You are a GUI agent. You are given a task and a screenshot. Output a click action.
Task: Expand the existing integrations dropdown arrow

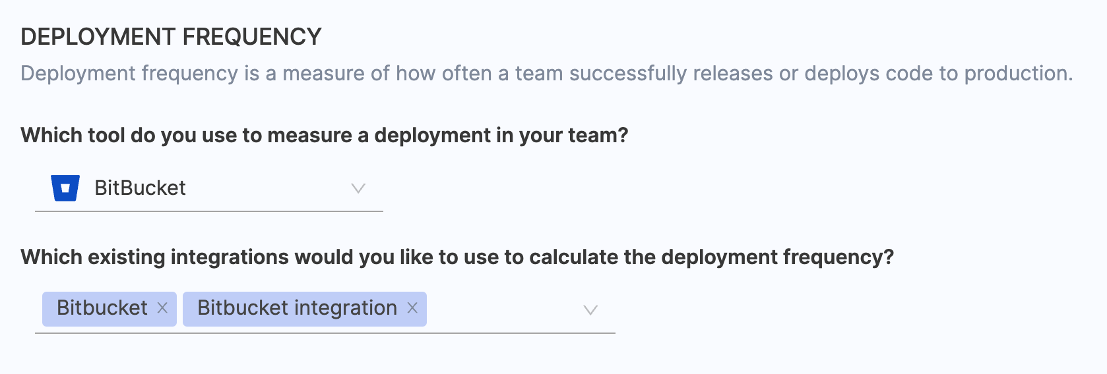pos(590,309)
